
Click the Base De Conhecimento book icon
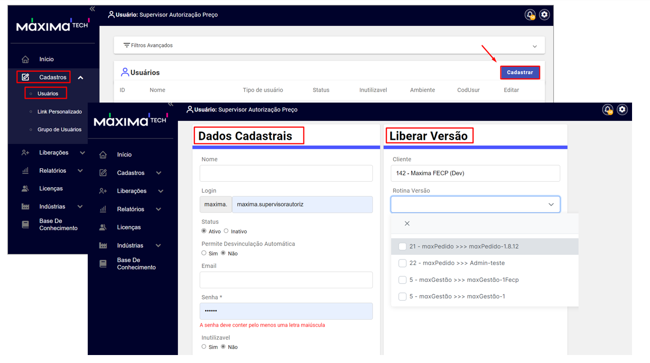point(103,264)
